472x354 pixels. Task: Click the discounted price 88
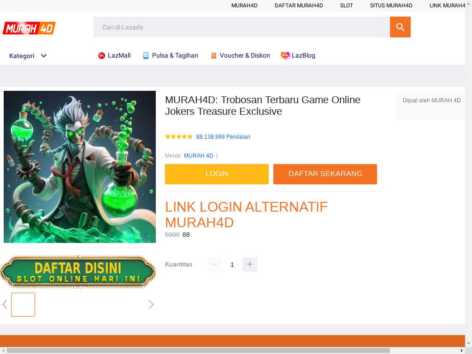[186, 235]
